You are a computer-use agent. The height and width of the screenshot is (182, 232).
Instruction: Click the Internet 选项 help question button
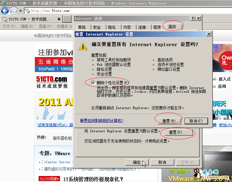click(193, 18)
